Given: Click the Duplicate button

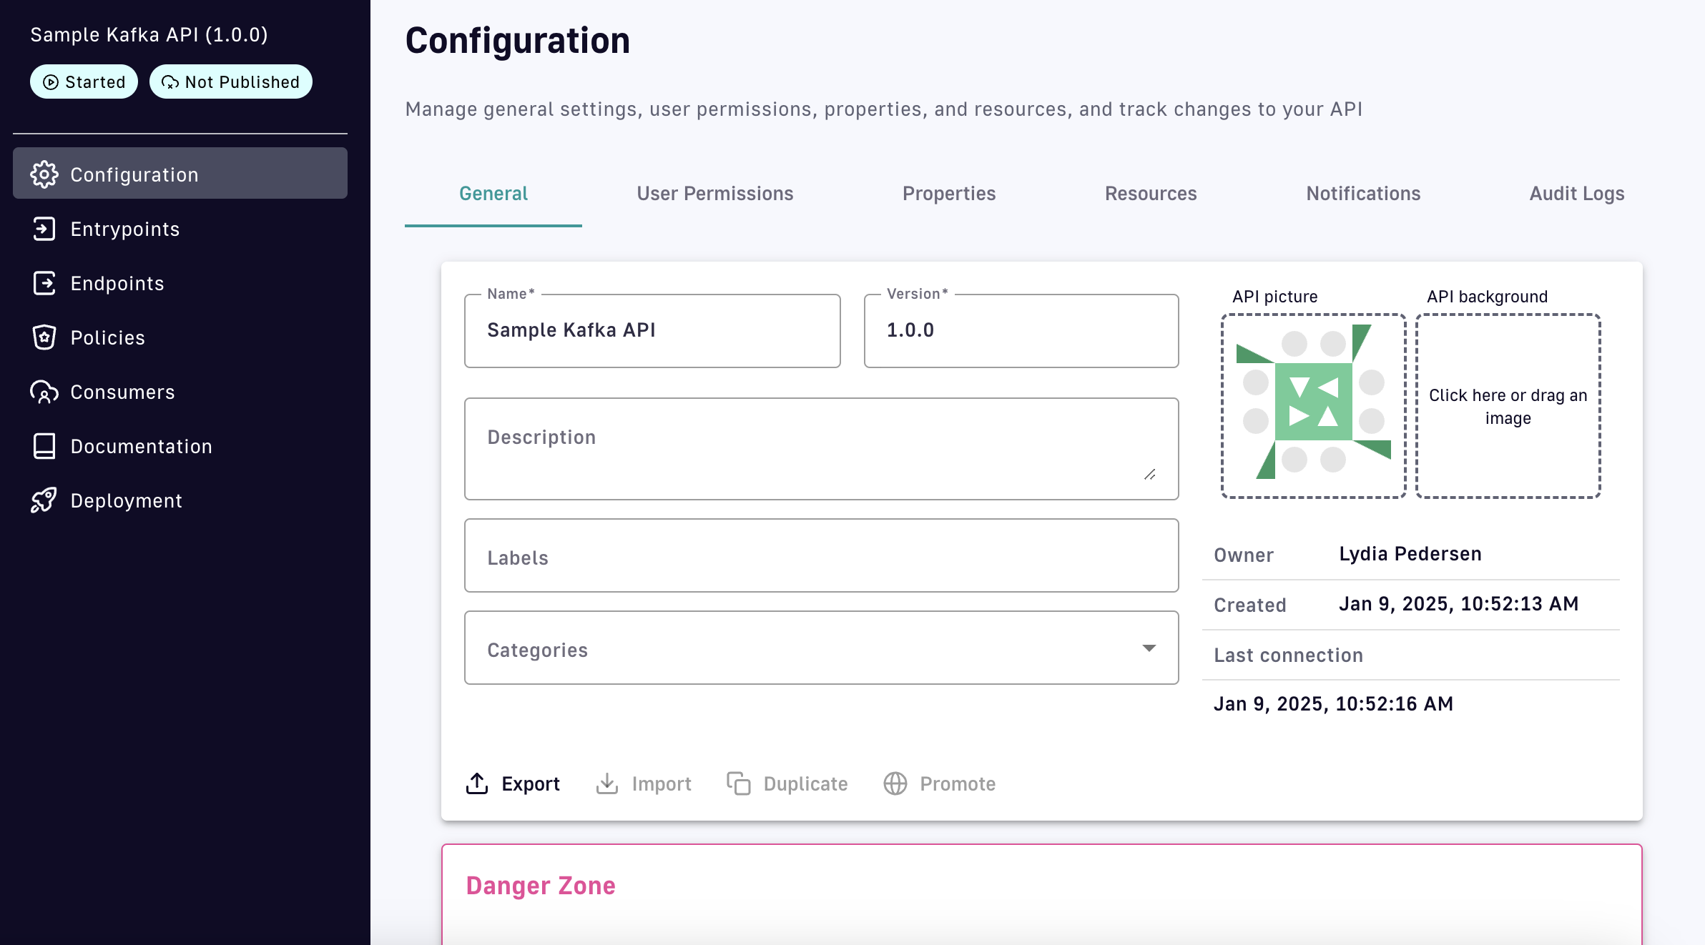Looking at the screenshot, I should (787, 783).
